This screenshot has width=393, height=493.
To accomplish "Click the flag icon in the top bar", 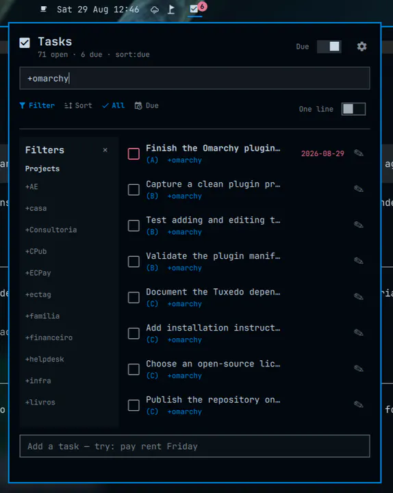I will [x=171, y=10].
